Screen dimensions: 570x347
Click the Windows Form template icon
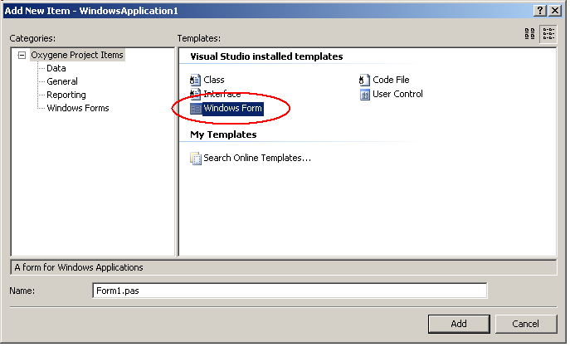pos(196,109)
